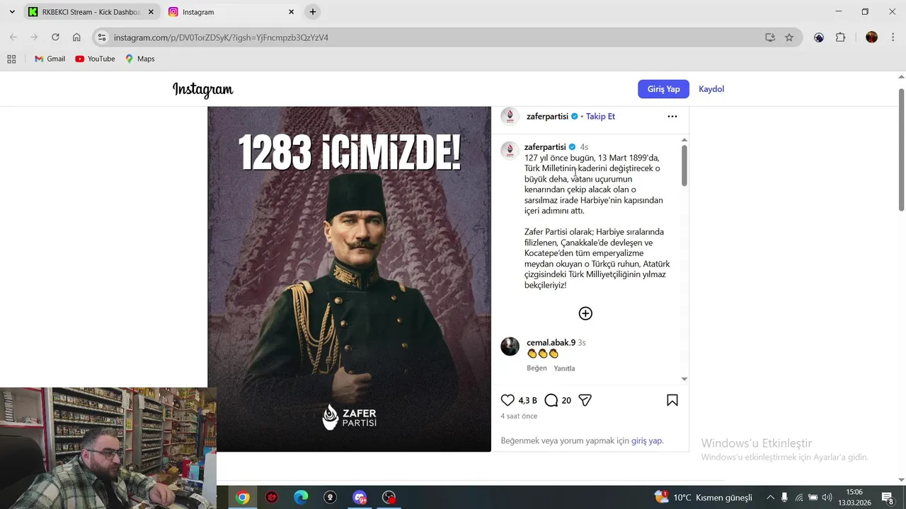Viewport: 906px width, 509px height.
Task: Open Microsoft Edge in the taskbar
Action: click(x=301, y=498)
